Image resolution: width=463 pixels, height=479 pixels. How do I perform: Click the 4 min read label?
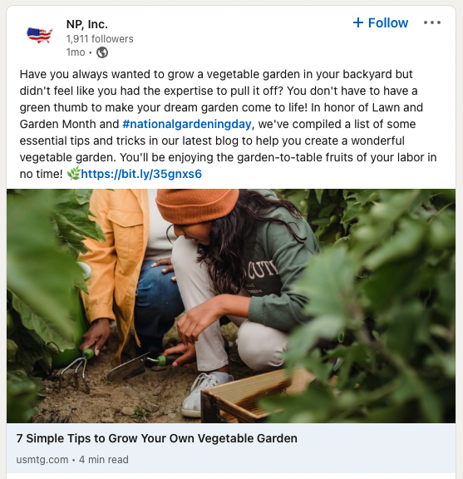[x=104, y=459]
